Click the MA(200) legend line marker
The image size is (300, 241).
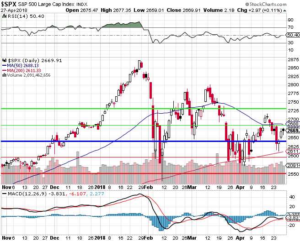(4, 70)
